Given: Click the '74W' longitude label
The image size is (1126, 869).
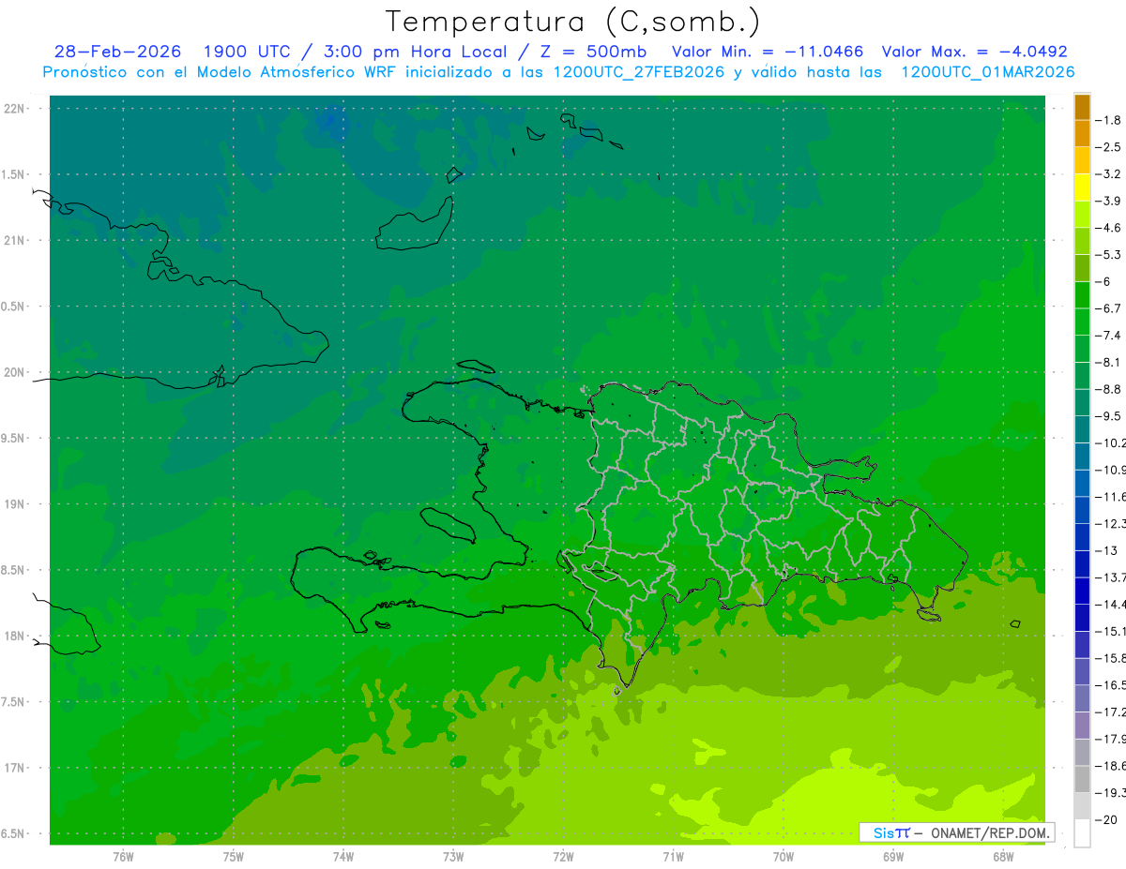Looking at the screenshot, I should pos(343,857).
